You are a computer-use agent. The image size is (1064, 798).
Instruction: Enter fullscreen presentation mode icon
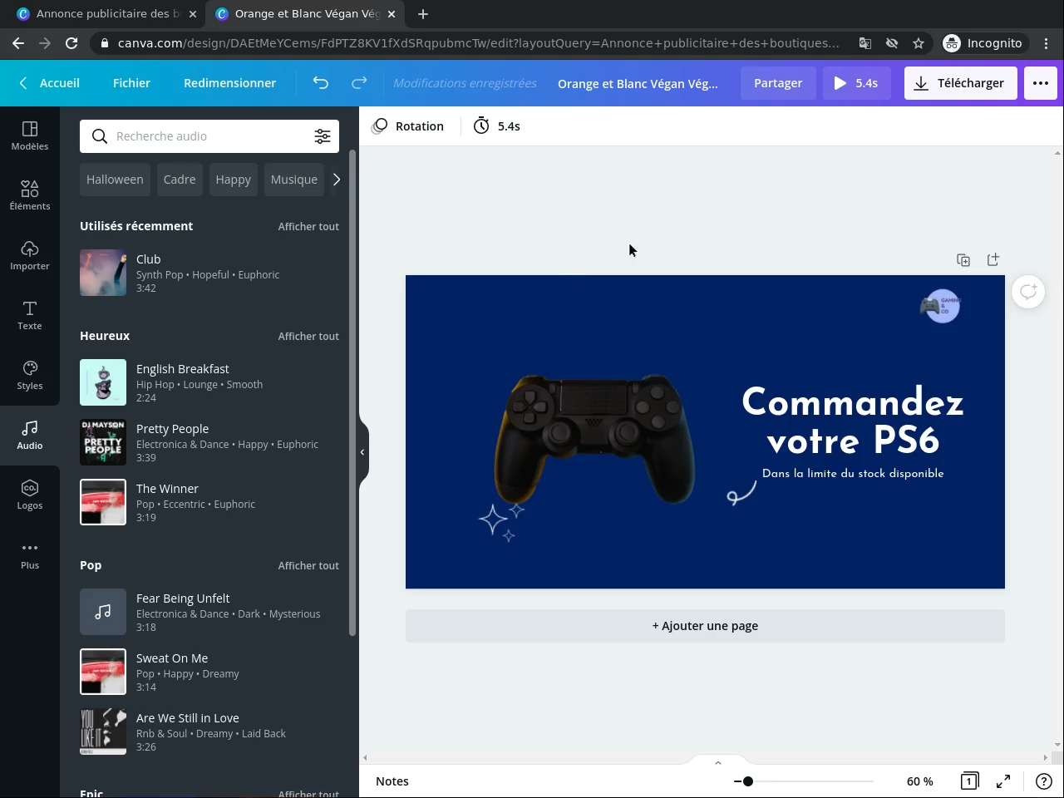point(1003,781)
